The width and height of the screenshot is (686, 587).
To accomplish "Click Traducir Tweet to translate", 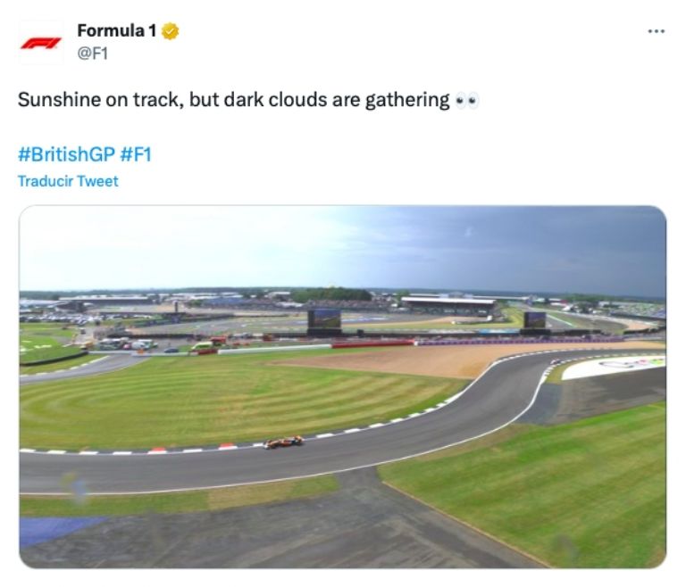I will click(x=68, y=181).
